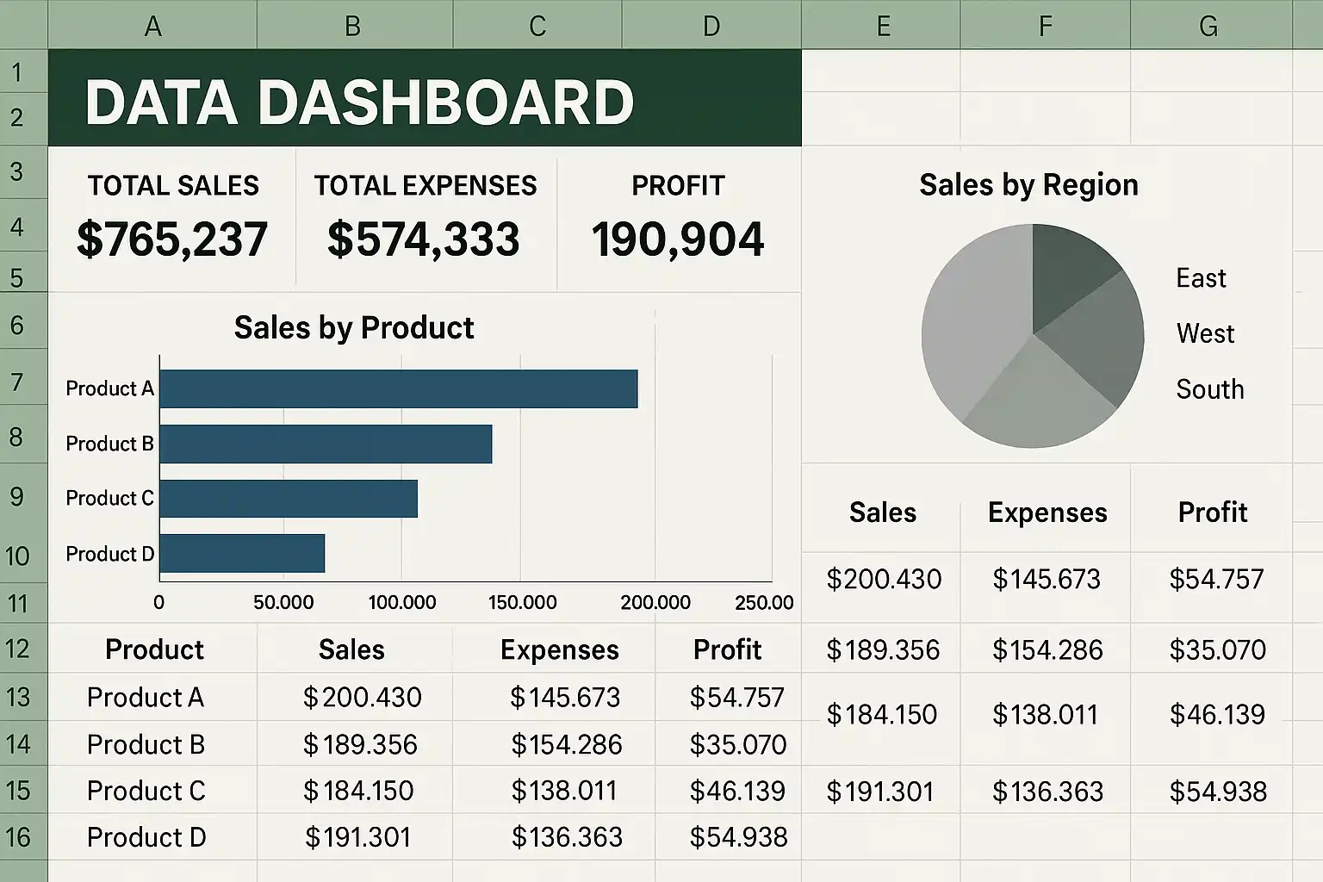Viewport: 1323px width, 882px height.
Task: Select the column D header
Action: coord(711,26)
